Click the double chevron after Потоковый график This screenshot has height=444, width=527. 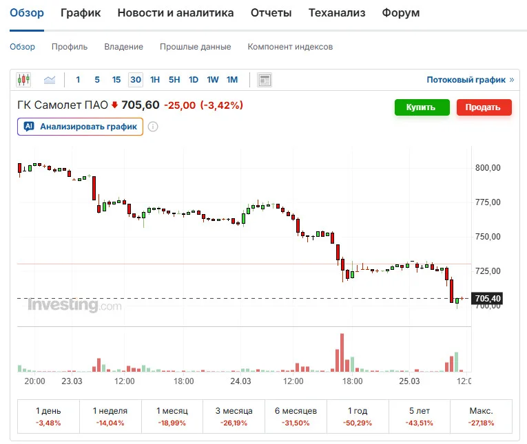tap(512, 80)
